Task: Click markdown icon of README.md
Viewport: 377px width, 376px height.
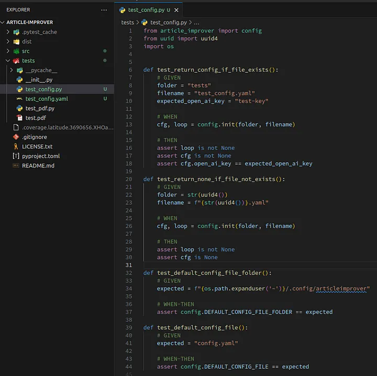Action: (16, 166)
